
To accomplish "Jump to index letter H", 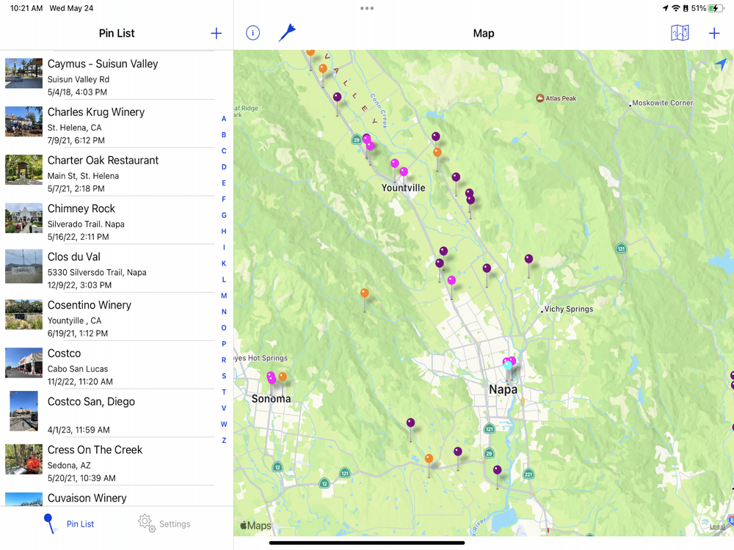I will pyautogui.click(x=224, y=231).
